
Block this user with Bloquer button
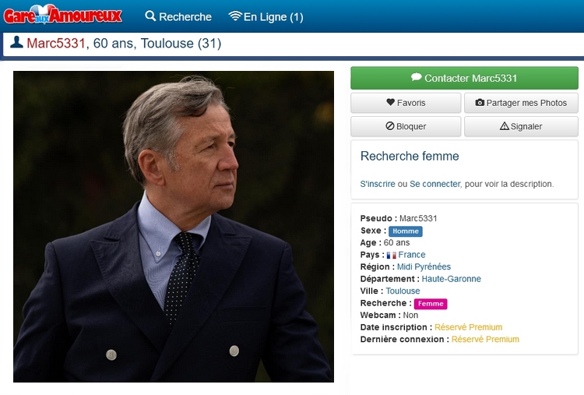tap(406, 126)
